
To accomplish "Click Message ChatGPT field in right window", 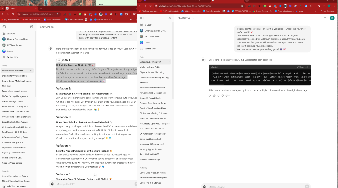I will pyautogui.click(x=255, y=187).
